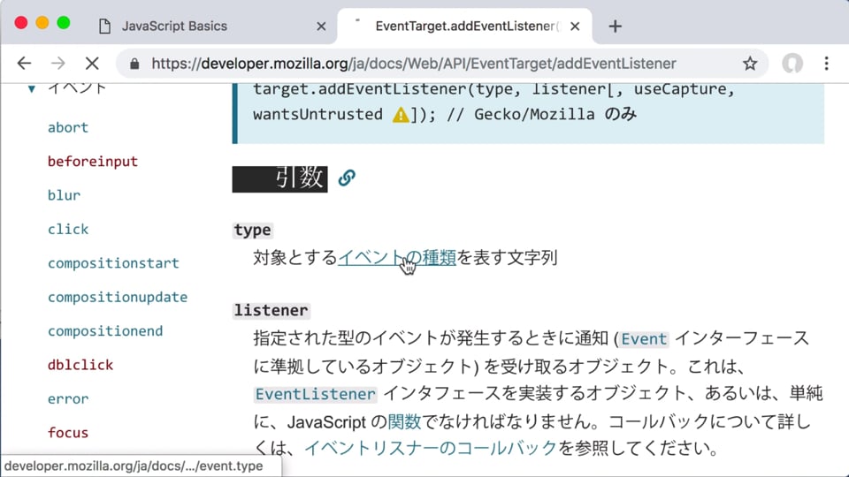
Task: Close the JavaScript Basics tab
Action: coord(321,26)
